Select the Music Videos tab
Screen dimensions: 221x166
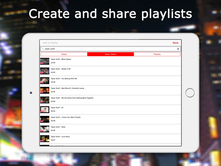pos(110,54)
